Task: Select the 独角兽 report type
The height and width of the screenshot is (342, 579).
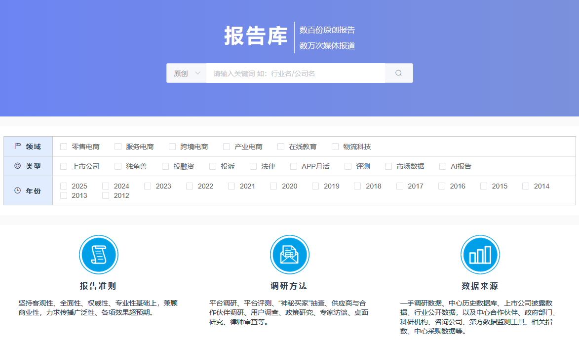Action: [117, 166]
